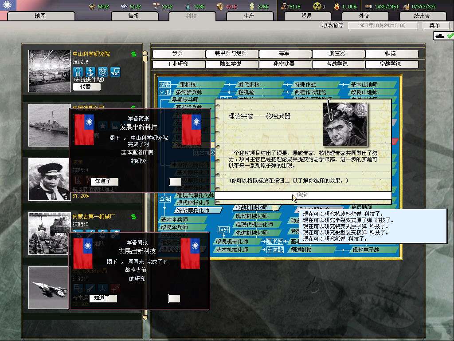Screen dimensions: 454x341
Task: Show the 航空器 technology category
Action: pos(338,54)
